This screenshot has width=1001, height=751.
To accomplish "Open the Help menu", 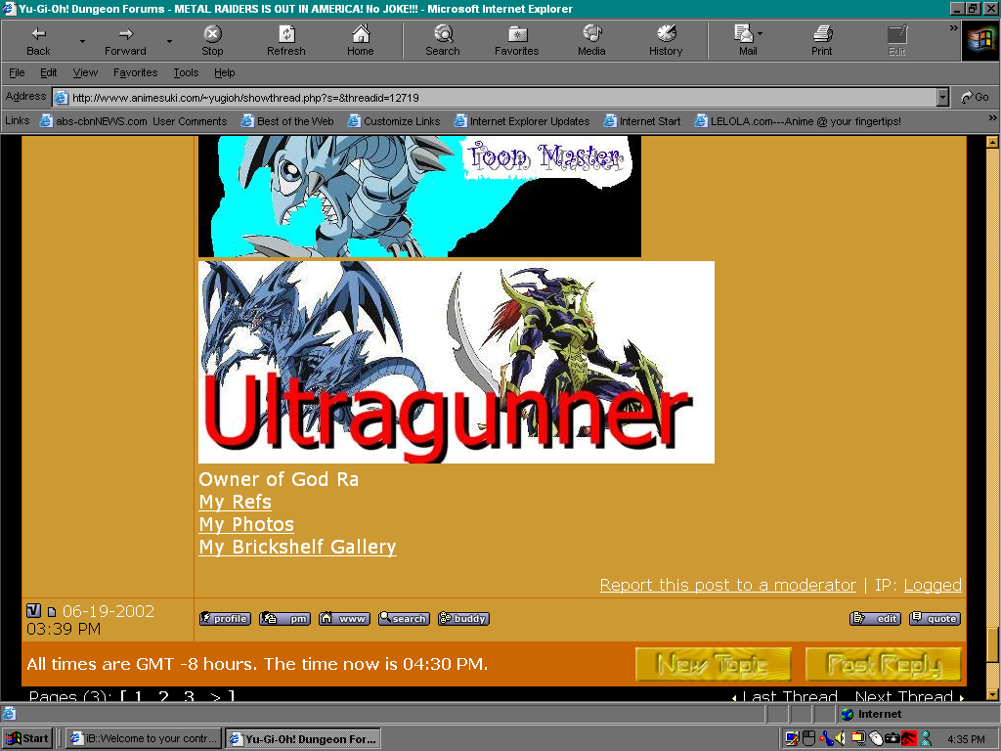I will tap(224, 72).
